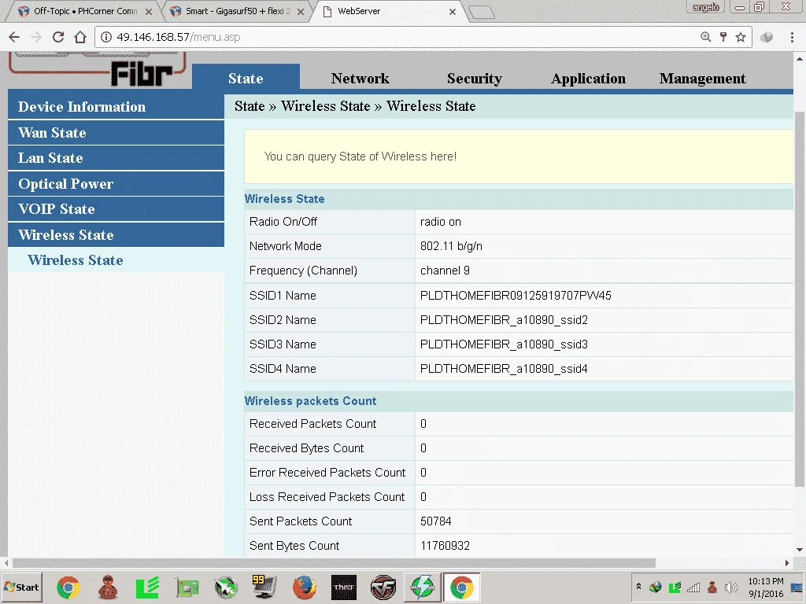Click the monitor with 99 taskbar icon
The width and height of the screenshot is (806, 604).
[264, 587]
